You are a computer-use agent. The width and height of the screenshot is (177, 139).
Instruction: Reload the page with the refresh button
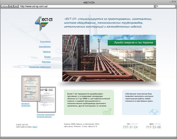pos(11,6)
